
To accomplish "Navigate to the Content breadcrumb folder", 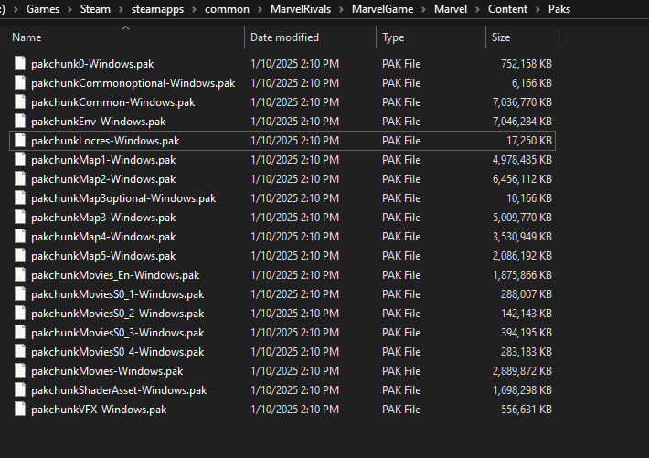I will pos(507,9).
